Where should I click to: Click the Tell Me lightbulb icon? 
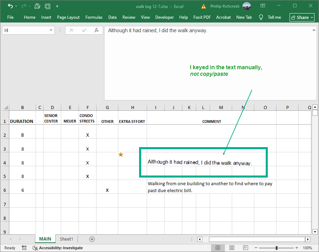coord(261,17)
